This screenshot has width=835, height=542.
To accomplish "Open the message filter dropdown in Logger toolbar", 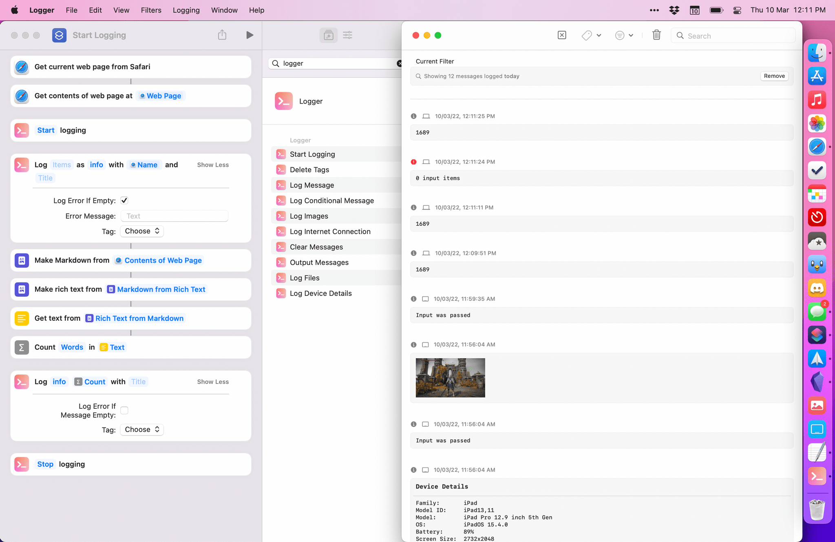I will (x=624, y=35).
